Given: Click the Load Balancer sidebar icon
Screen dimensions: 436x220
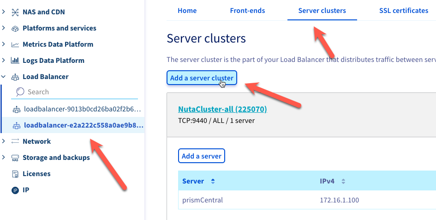Looking at the screenshot, I should [15, 77].
